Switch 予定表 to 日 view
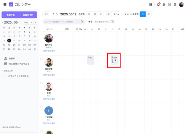Viewport: 185px width, 134px height. (89, 14)
